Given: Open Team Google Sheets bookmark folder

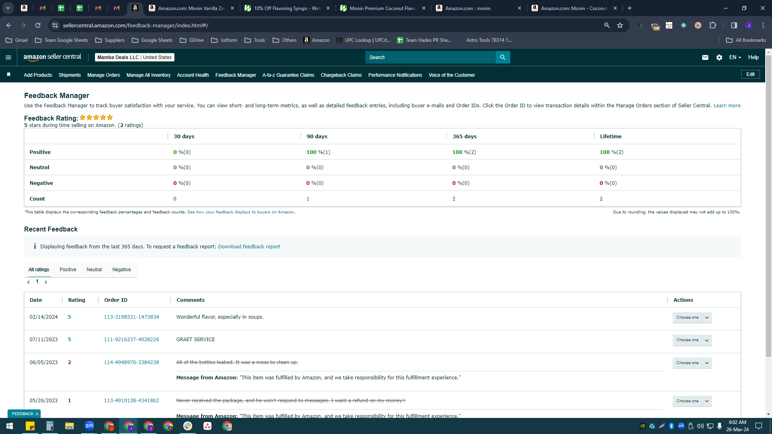Looking at the screenshot, I should [x=62, y=40].
